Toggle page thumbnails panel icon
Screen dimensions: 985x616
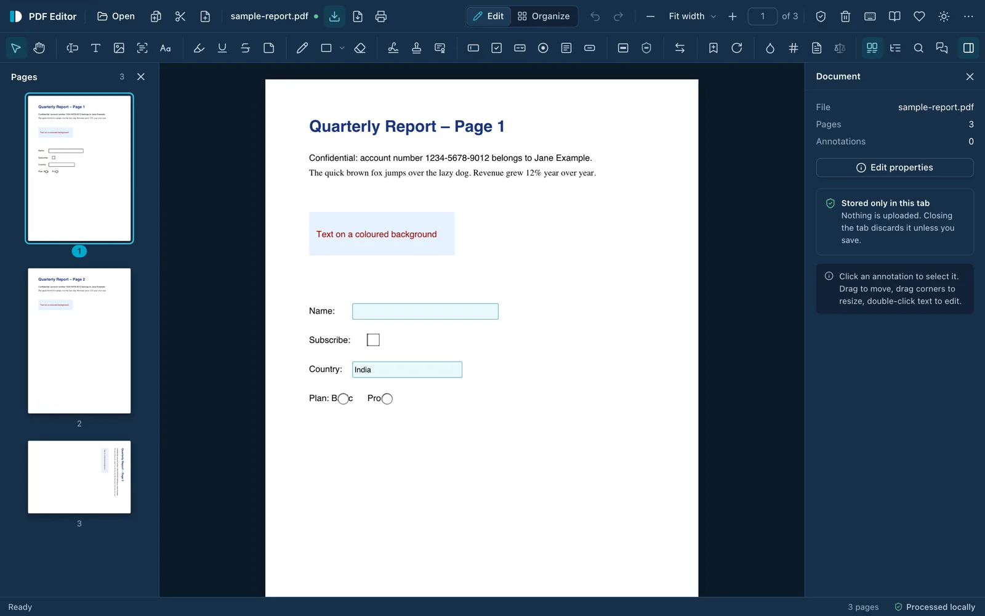click(872, 48)
